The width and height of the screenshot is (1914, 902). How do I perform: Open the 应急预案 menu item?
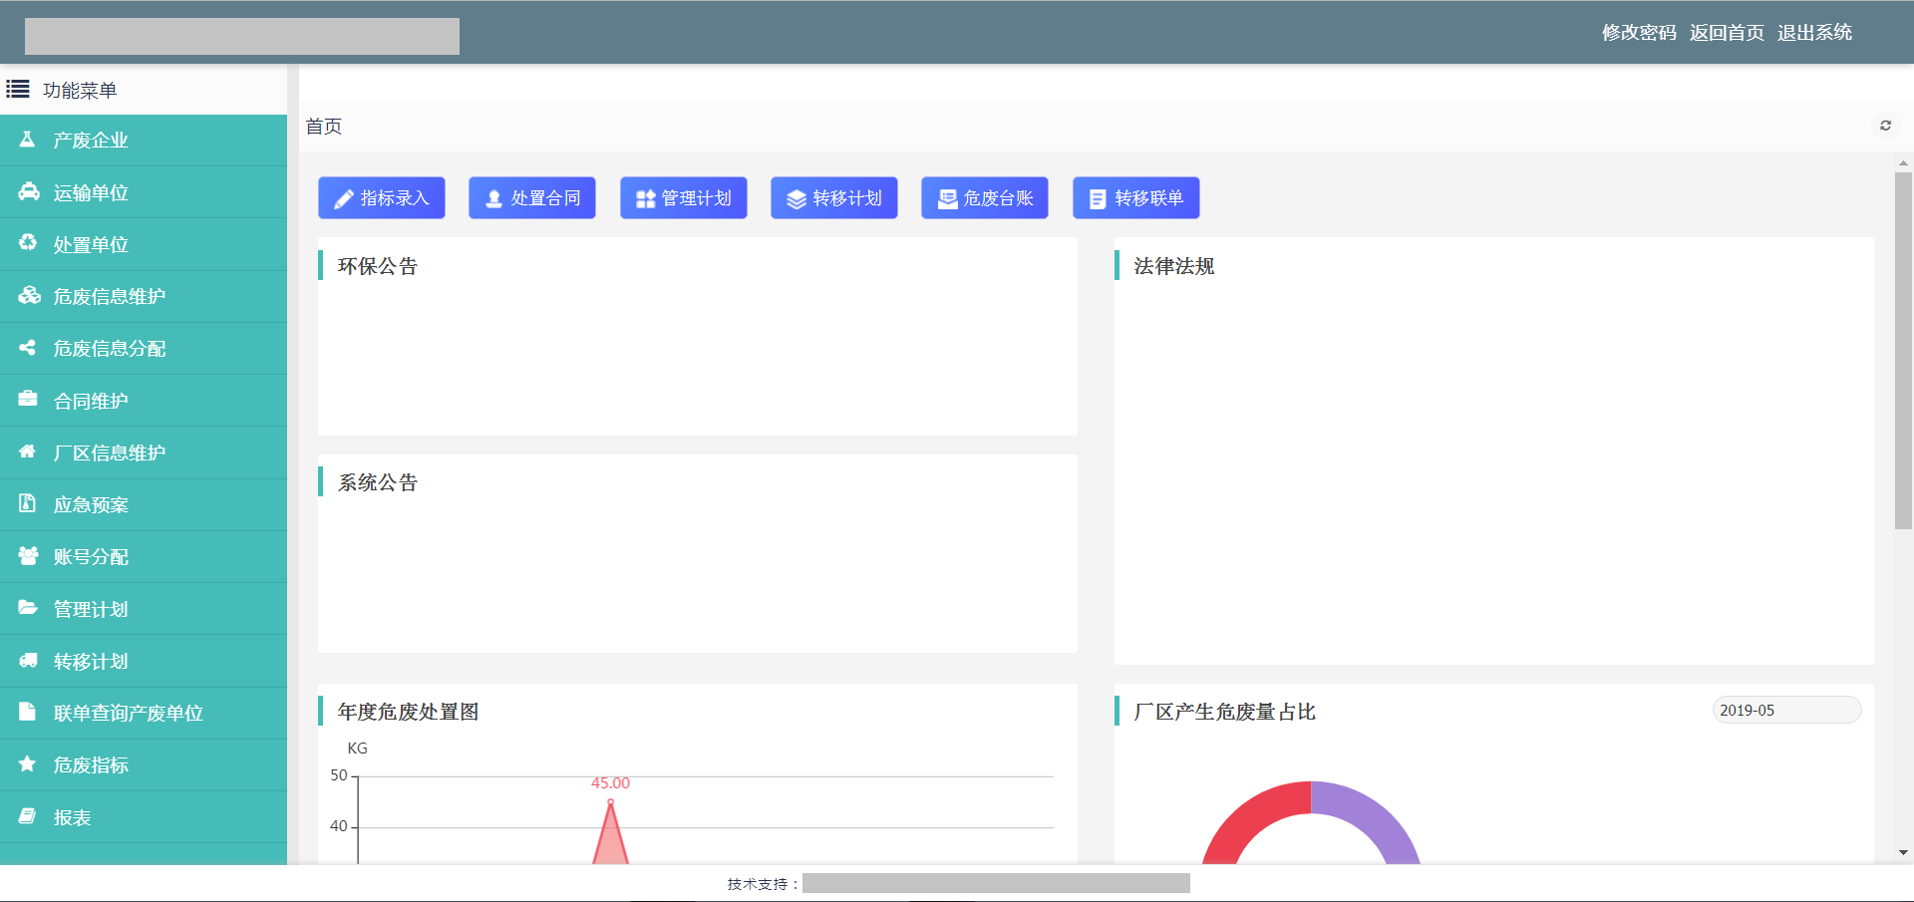pos(144,504)
